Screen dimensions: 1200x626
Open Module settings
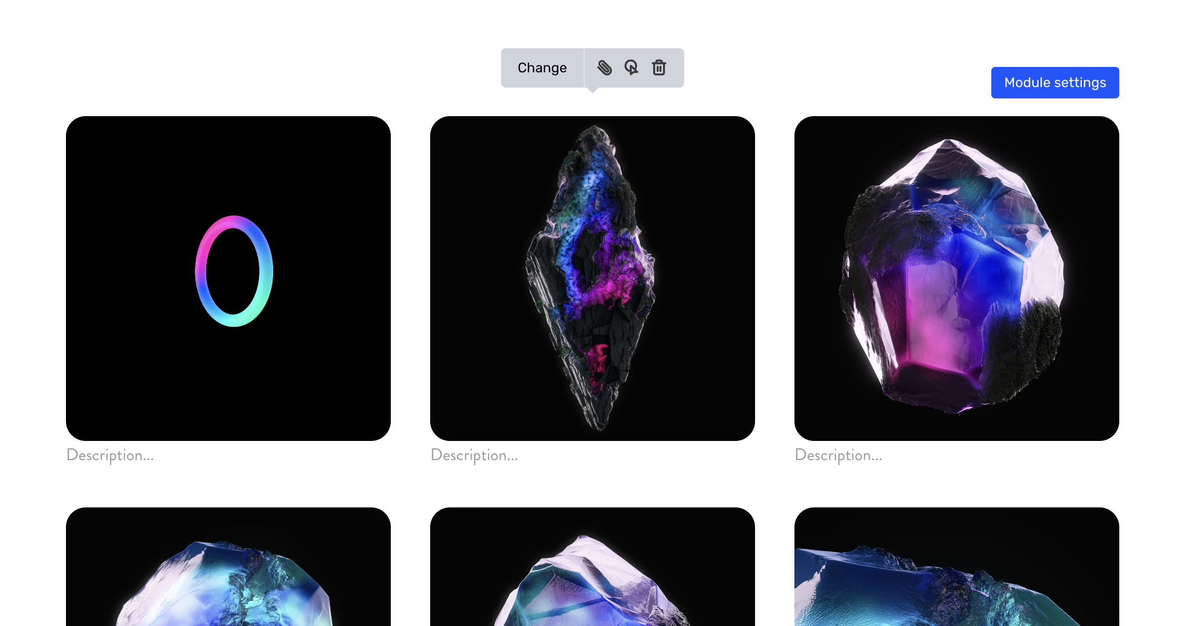coord(1055,83)
